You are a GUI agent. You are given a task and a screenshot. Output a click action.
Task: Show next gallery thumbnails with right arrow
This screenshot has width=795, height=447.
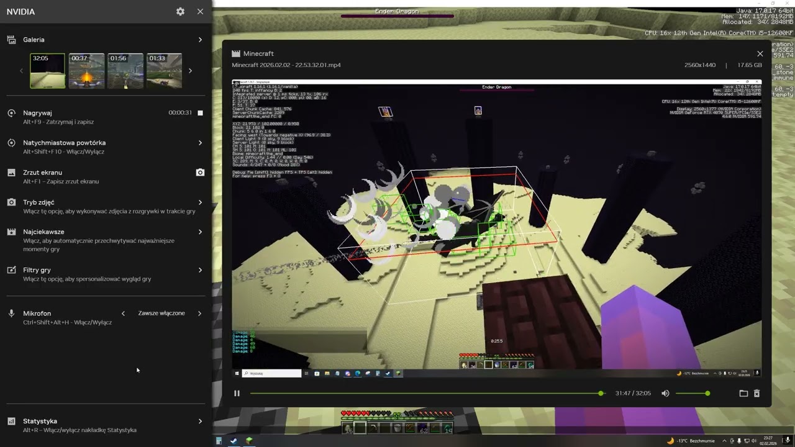point(190,71)
